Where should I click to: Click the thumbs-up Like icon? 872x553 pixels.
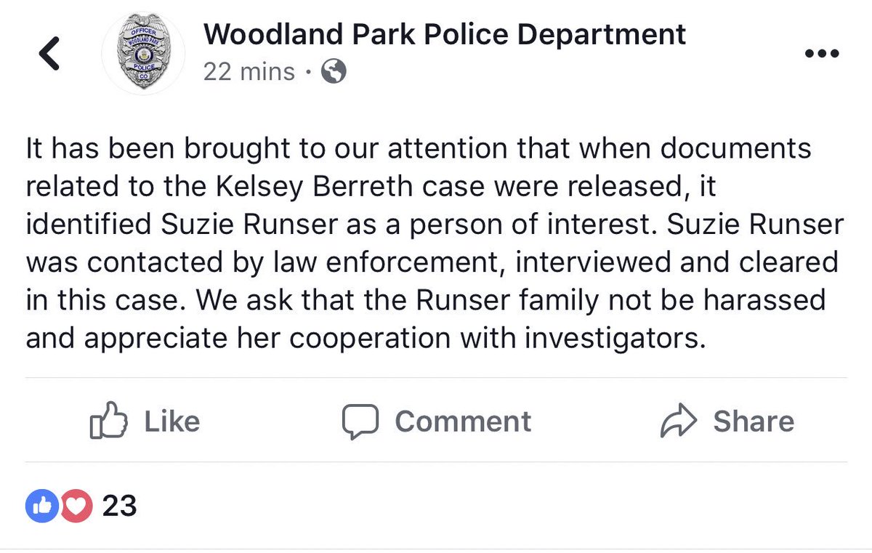point(108,421)
